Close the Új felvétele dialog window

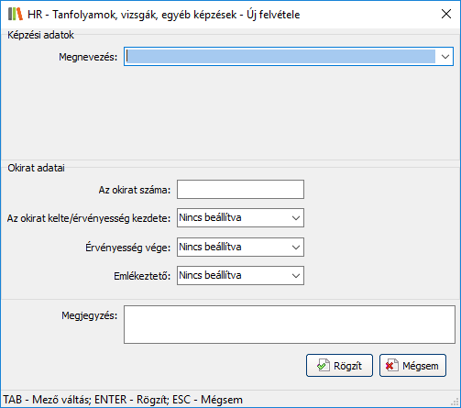coord(446,14)
